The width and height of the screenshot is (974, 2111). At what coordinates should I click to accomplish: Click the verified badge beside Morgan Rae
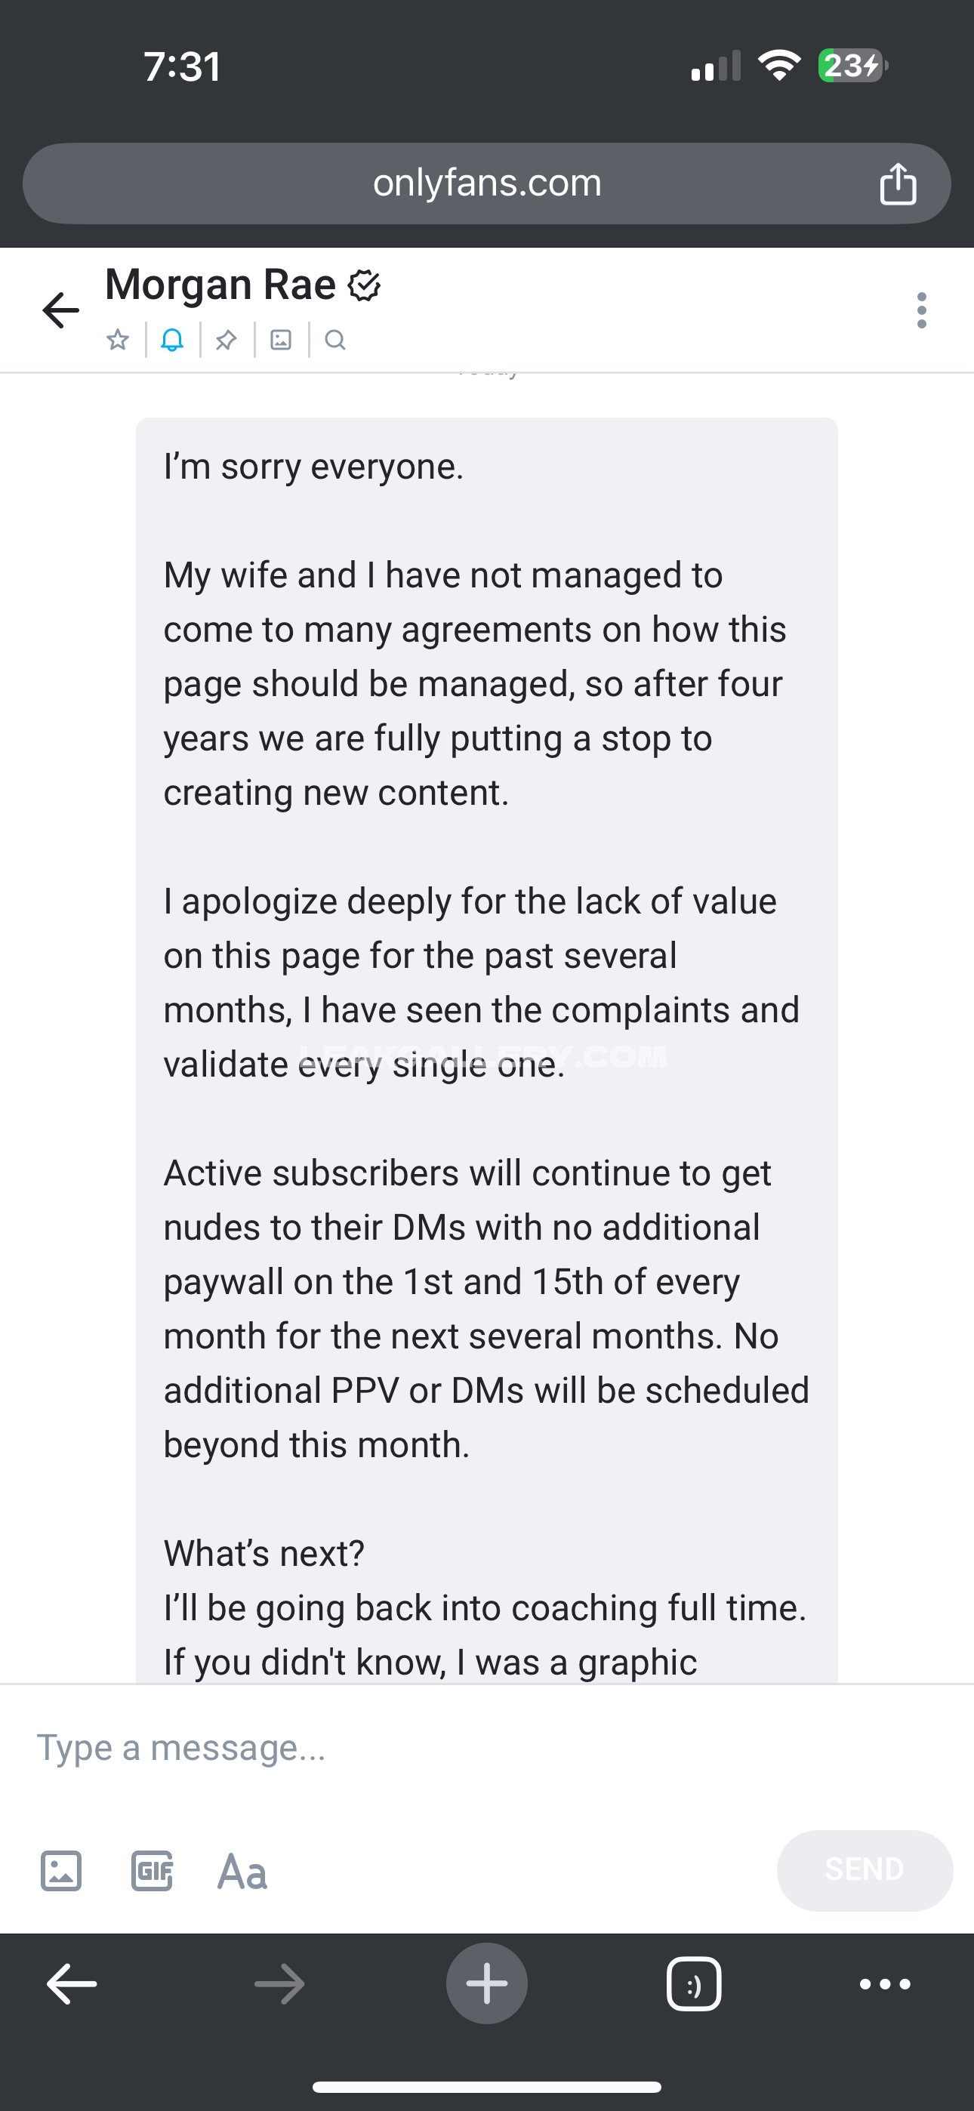coord(365,286)
